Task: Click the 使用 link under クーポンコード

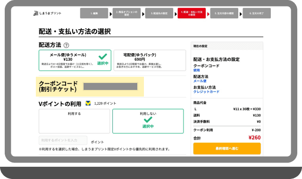Action: [196, 70]
